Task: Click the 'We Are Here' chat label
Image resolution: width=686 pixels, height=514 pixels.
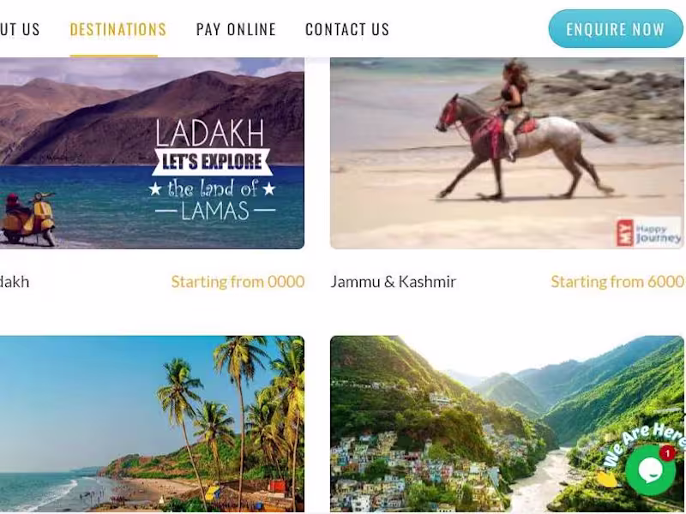Action: click(644, 445)
